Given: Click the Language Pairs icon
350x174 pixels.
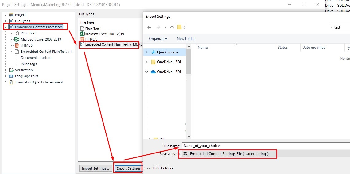Looking at the screenshot, I should 11,76.
